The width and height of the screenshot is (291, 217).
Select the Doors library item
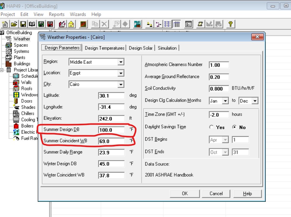point(27,101)
